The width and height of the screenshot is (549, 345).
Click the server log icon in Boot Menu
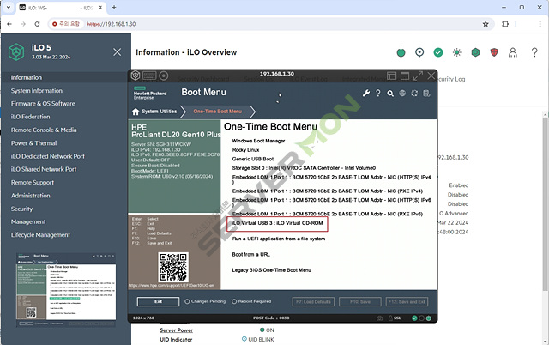426,94
